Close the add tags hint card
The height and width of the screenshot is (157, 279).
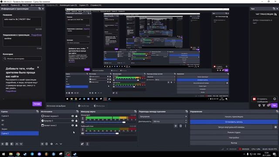click(38, 67)
